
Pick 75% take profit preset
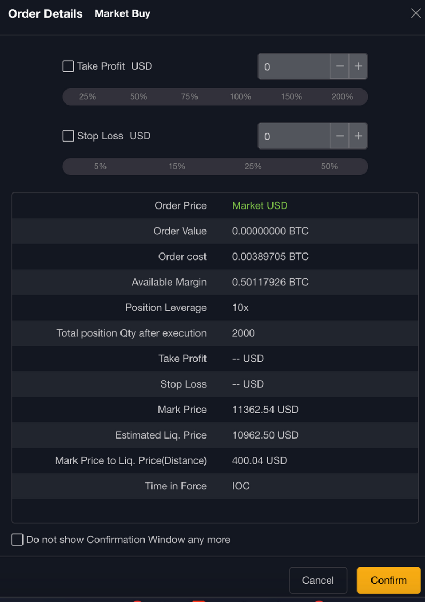(189, 97)
